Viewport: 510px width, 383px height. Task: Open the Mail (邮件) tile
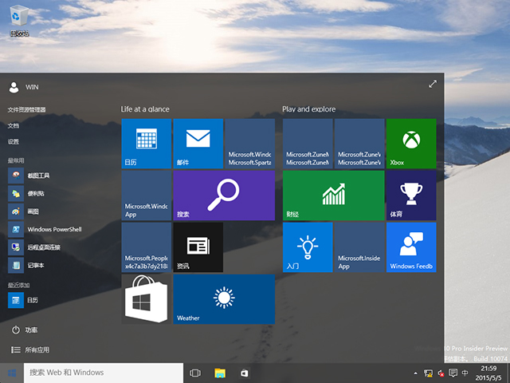click(198, 144)
